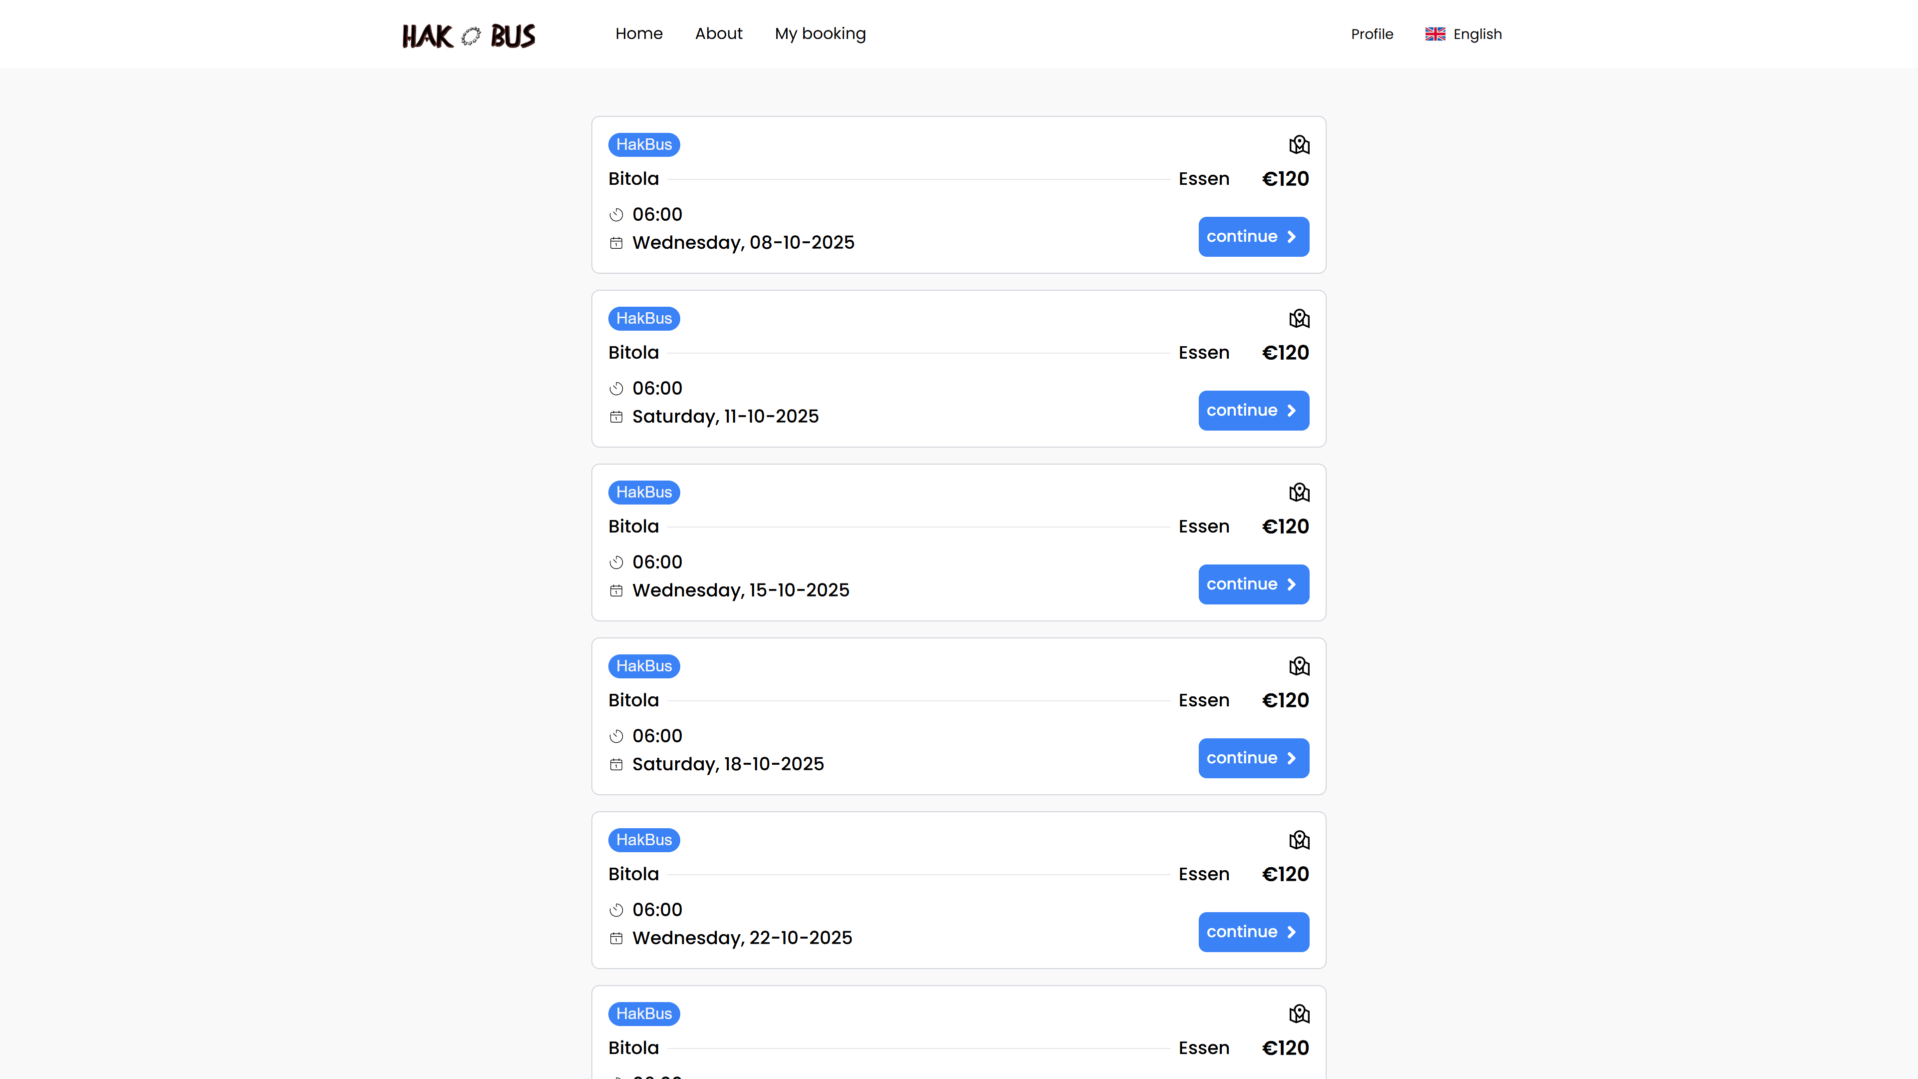
Task: Click the UK flag language icon
Action: pos(1435,34)
